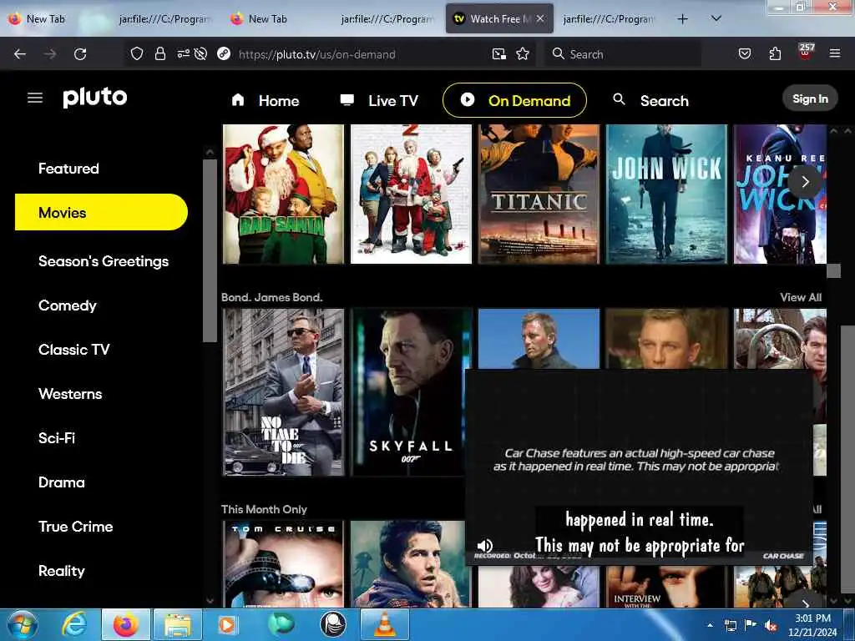
Task: Open the No Time To Die poster
Action: (x=283, y=392)
